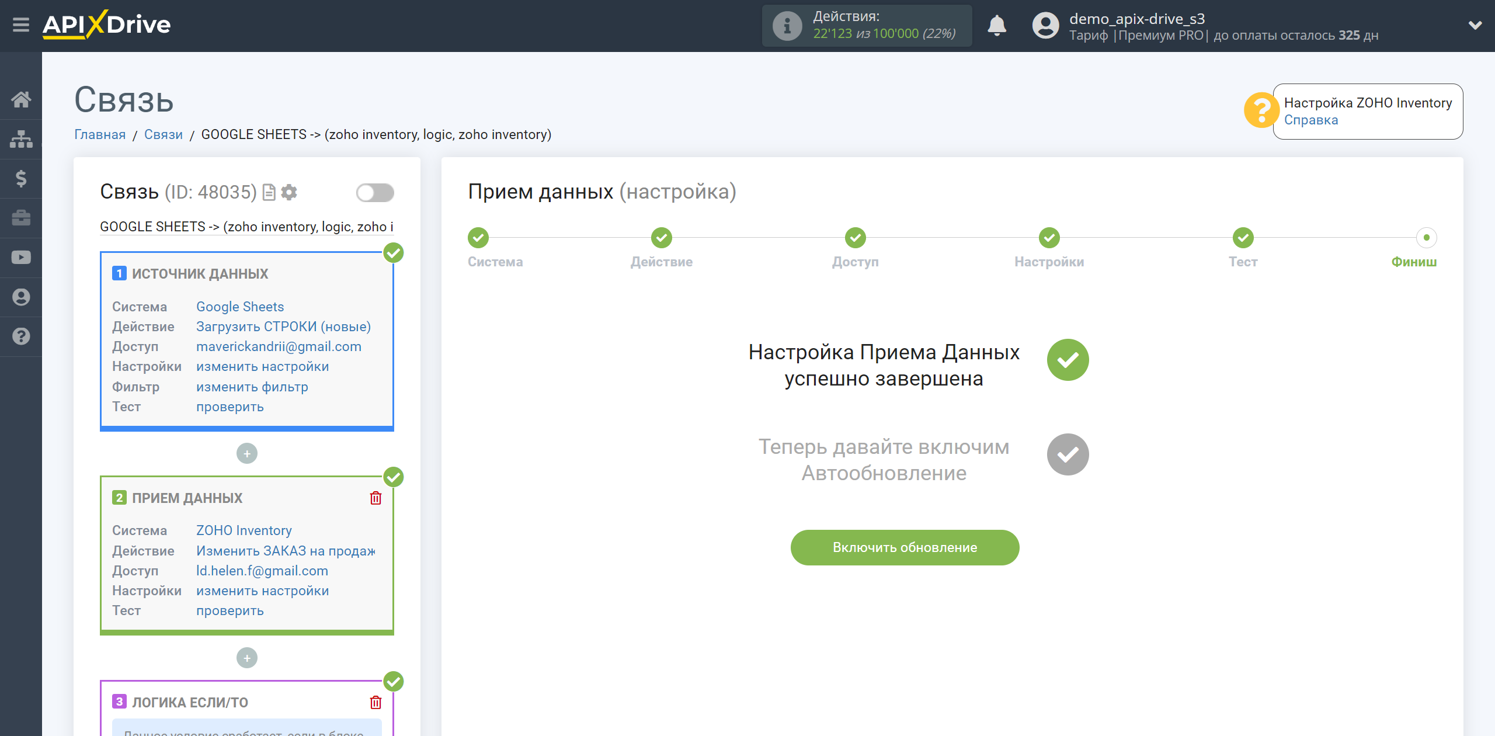Select the Действие step

point(662,238)
